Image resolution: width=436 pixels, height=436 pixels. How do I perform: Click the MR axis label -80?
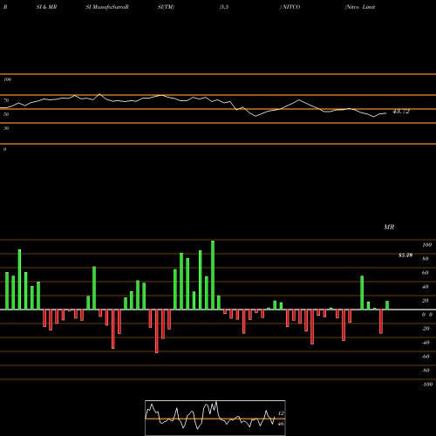426,371
